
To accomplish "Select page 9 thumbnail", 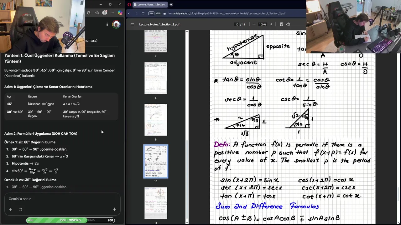I will 156,120.
